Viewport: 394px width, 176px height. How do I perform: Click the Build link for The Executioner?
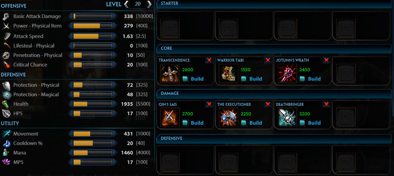pos(256,123)
